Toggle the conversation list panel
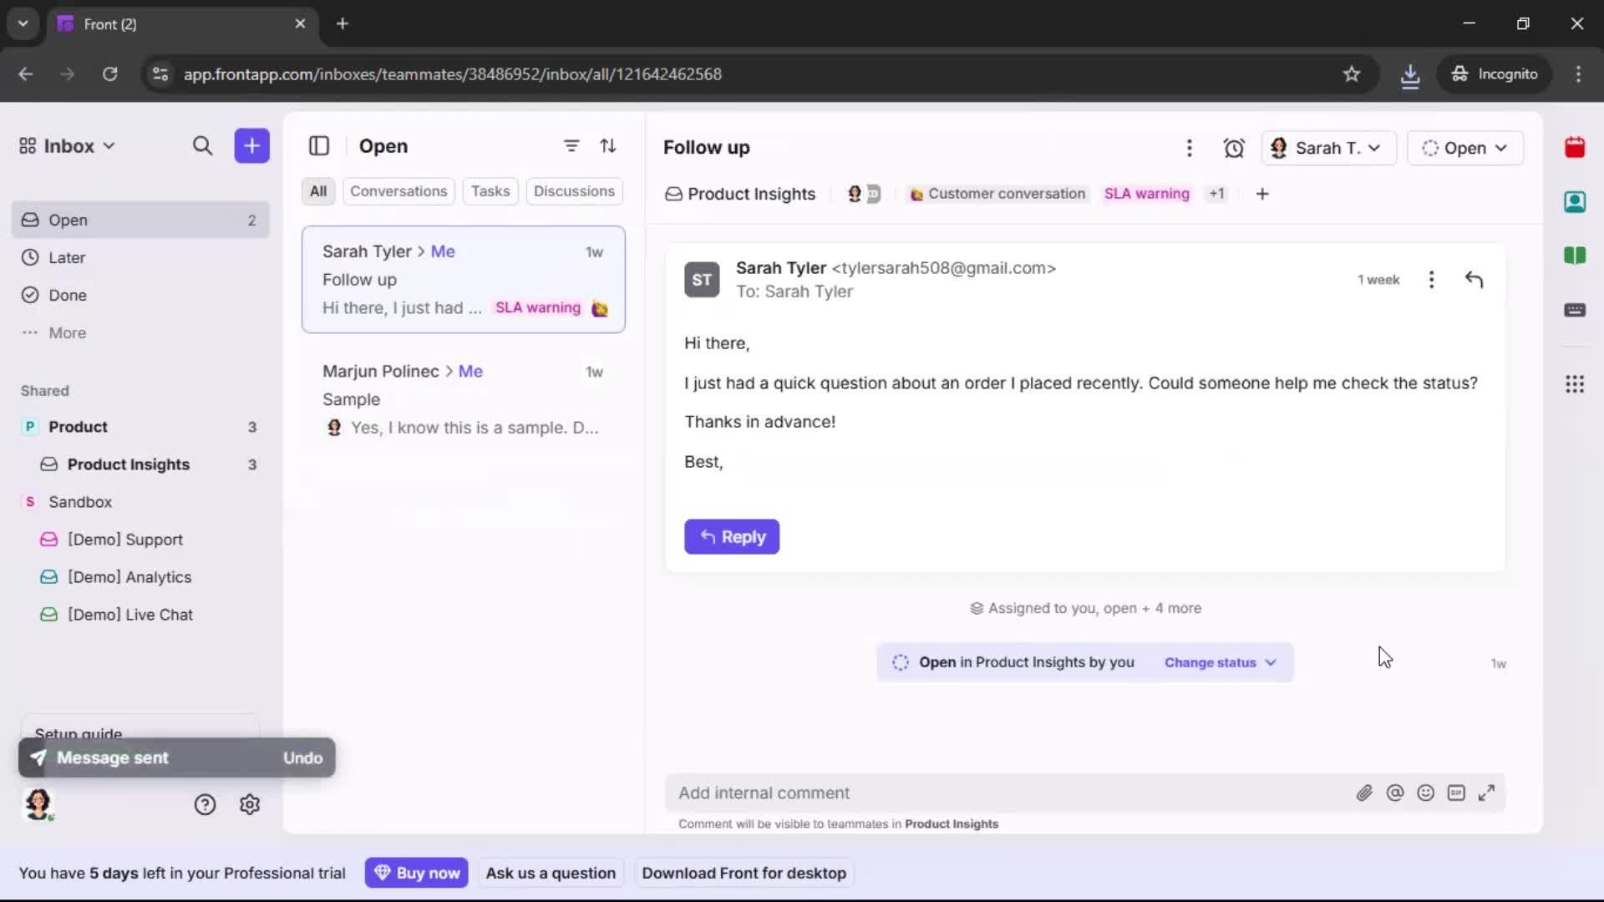Screen dimensions: 1604x902 click(x=320, y=146)
